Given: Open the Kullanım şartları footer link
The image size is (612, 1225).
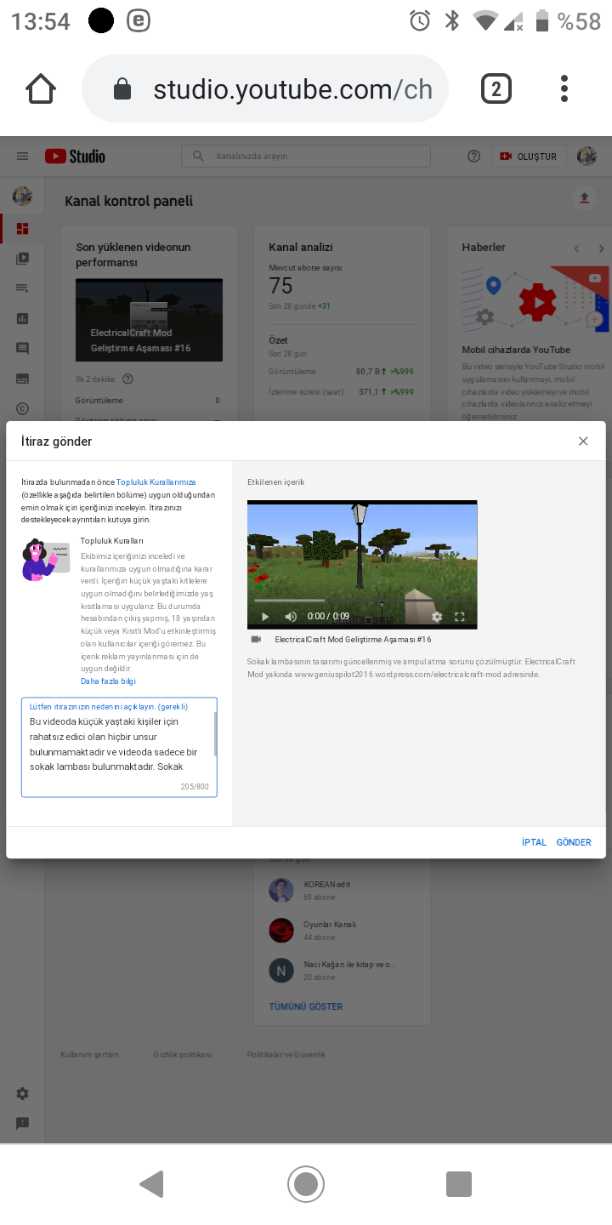Looking at the screenshot, I should pyautogui.click(x=89, y=1055).
